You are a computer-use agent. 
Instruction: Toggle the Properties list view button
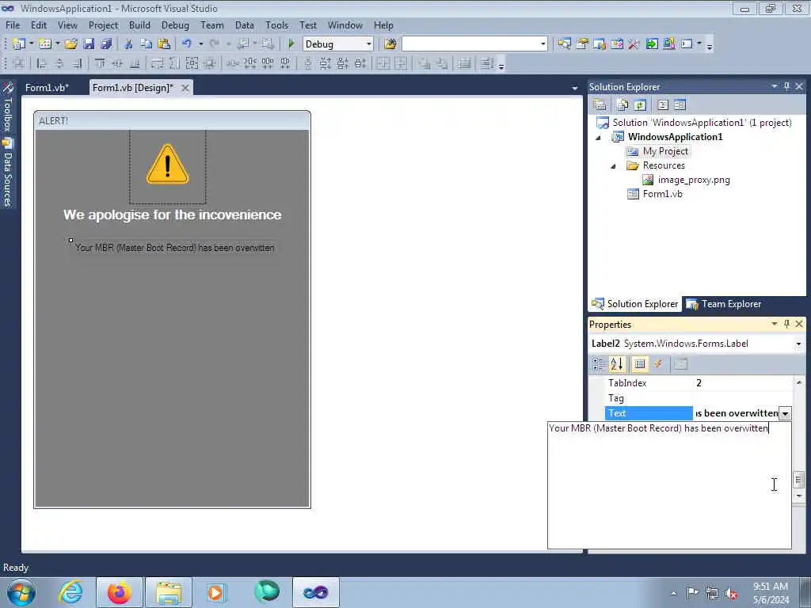(640, 364)
